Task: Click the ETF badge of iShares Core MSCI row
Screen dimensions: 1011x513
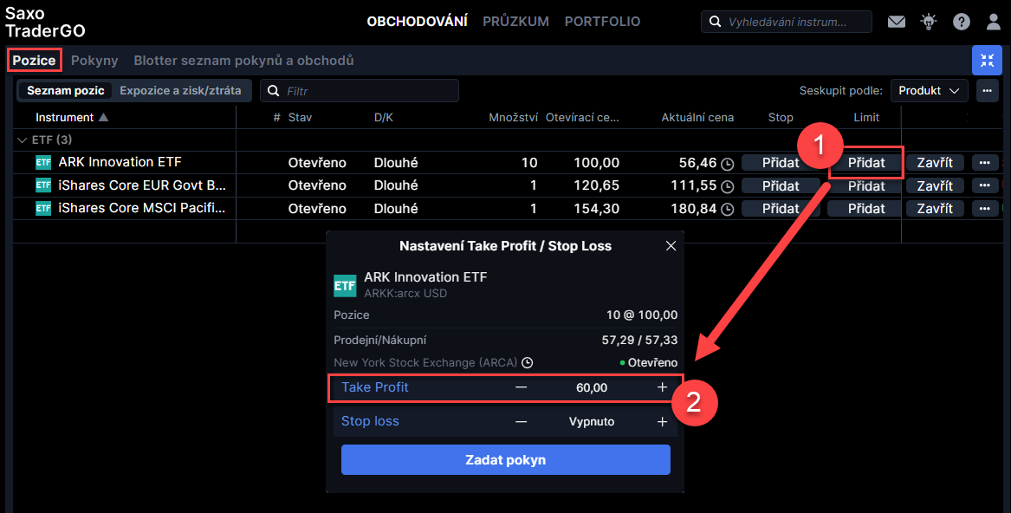Action: point(43,208)
